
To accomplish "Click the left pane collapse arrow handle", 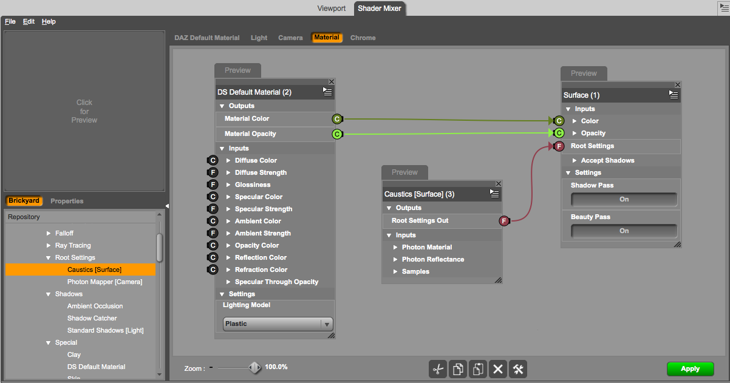I will 167,206.
